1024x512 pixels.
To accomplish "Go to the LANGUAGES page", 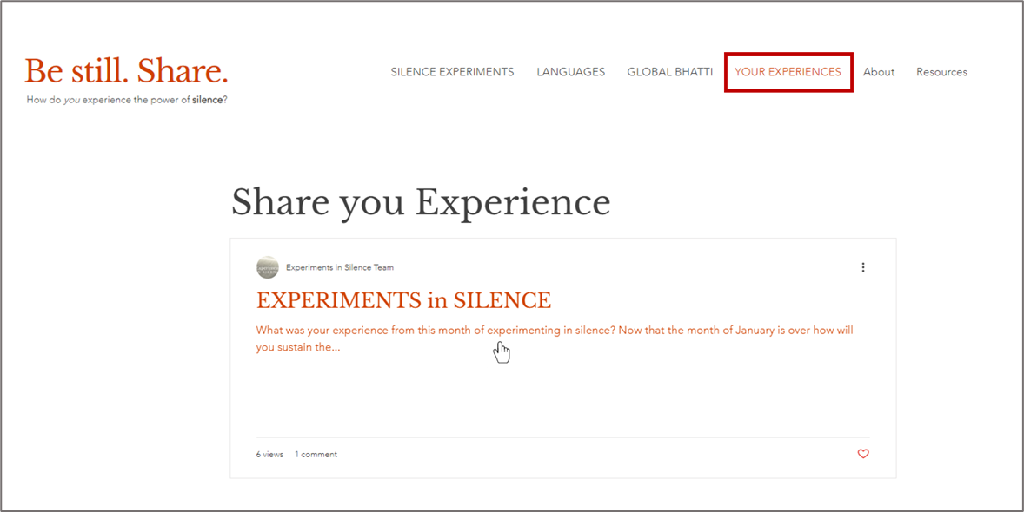I will click(570, 72).
